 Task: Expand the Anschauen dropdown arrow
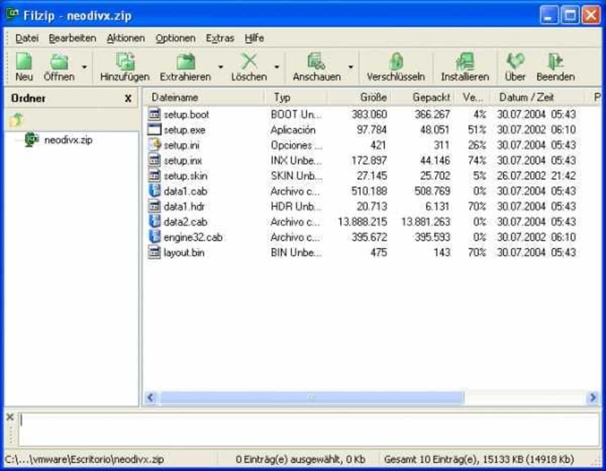[351, 67]
